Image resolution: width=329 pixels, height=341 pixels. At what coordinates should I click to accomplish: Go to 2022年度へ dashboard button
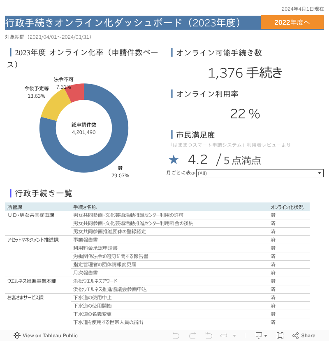pyautogui.click(x=292, y=22)
